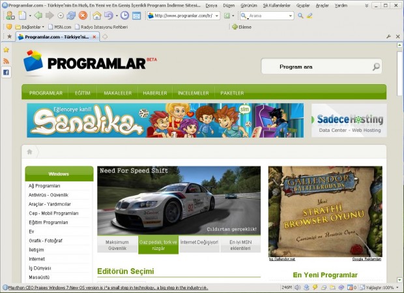Click the Sanalika banner advertisement
The height and width of the screenshot is (293, 404).
coord(166,121)
